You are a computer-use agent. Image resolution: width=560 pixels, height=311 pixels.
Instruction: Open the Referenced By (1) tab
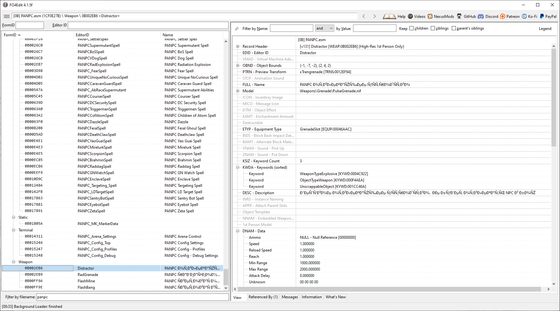point(263,297)
